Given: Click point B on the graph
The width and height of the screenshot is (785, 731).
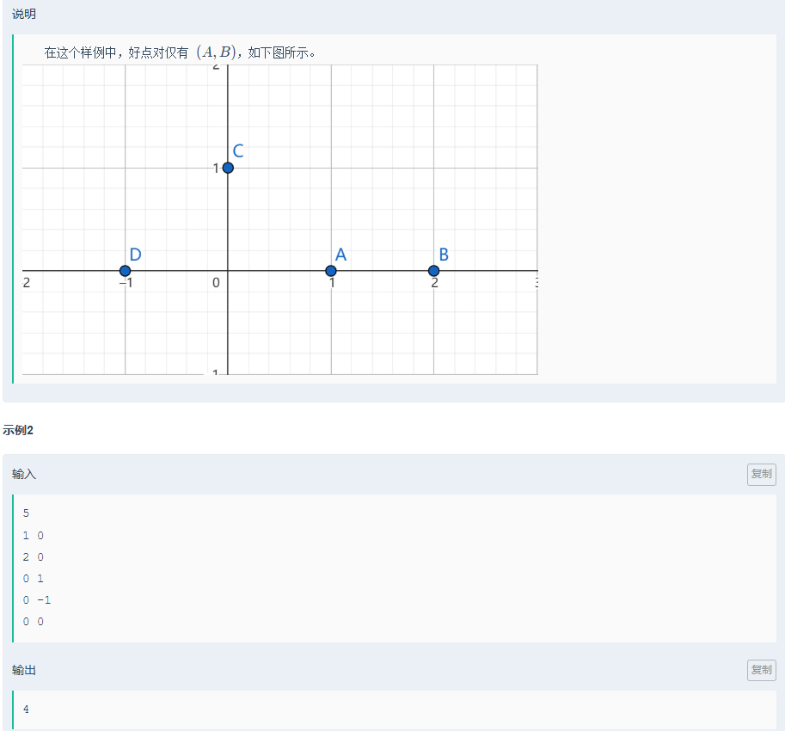Looking at the screenshot, I should tap(433, 271).
